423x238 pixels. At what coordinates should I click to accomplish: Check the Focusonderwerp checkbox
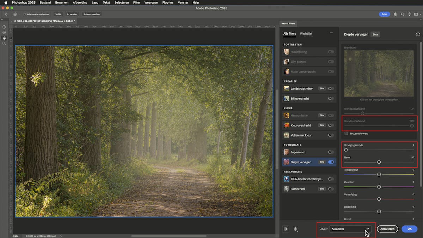(x=347, y=134)
